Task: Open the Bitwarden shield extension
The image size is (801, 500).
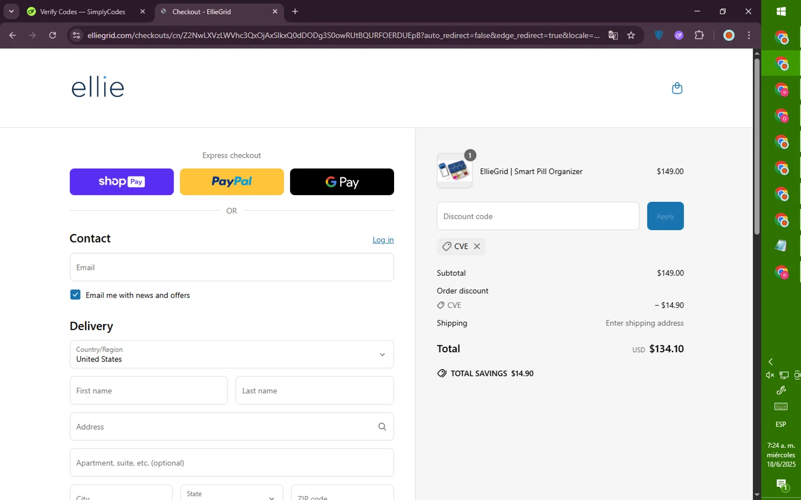Action: coord(659,35)
